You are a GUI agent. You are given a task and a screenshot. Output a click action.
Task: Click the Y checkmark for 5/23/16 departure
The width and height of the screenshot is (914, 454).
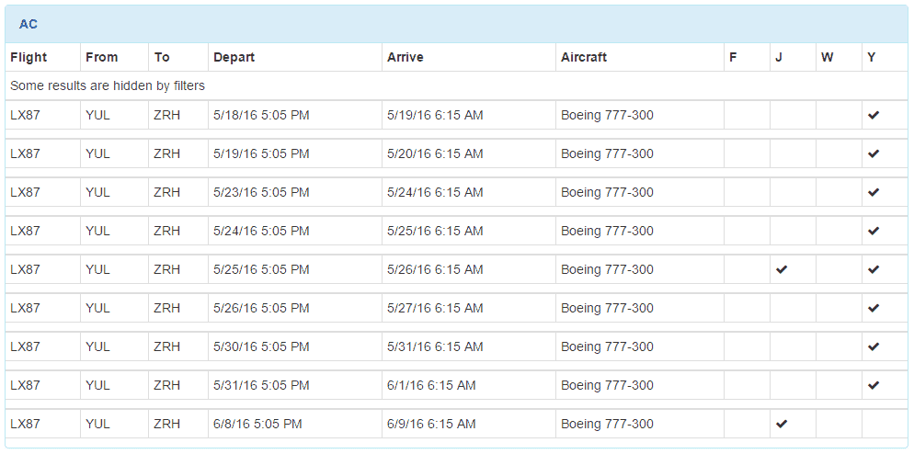click(874, 193)
